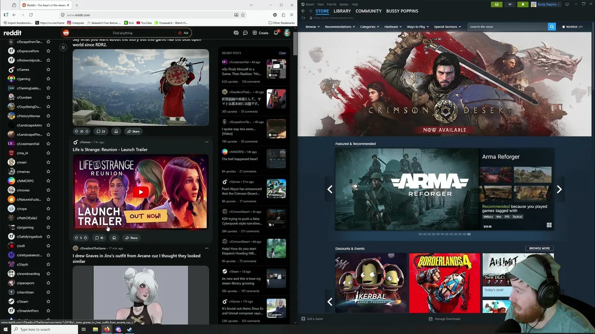Open Steam friends green icon in title bar
The image size is (595, 334).
tap(497, 4)
